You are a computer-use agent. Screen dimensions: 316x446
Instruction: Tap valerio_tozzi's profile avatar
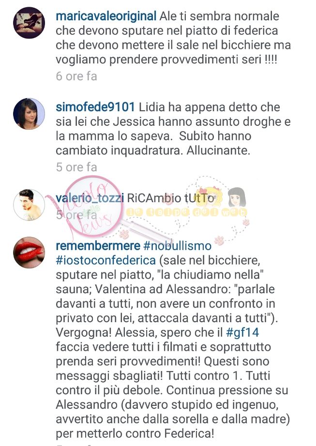coord(29,205)
